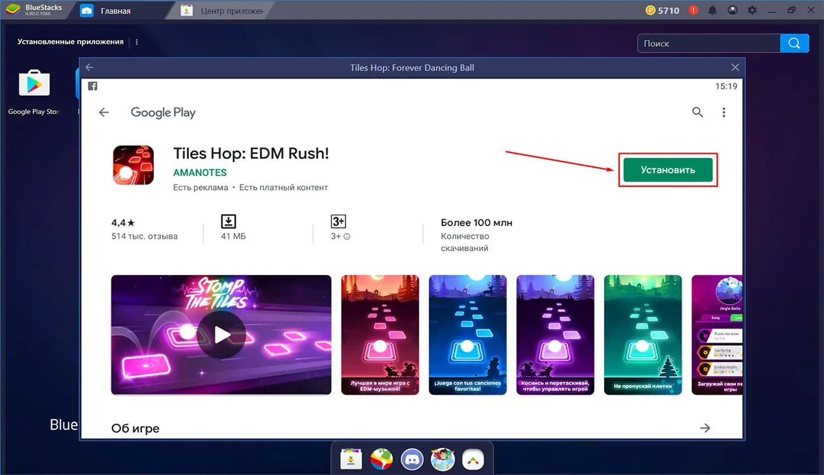Click the 4,4 star rating
Image resolution: width=824 pixels, height=475 pixels.
click(123, 223)
